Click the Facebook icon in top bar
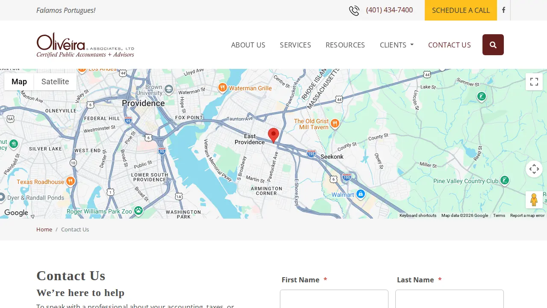Image resolution: width=547 pixels, height=308 pixels. [503, 10]
